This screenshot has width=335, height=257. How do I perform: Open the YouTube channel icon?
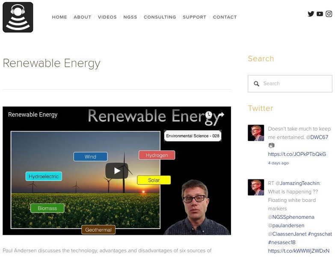pos(320,14)
